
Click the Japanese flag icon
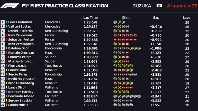159,6
